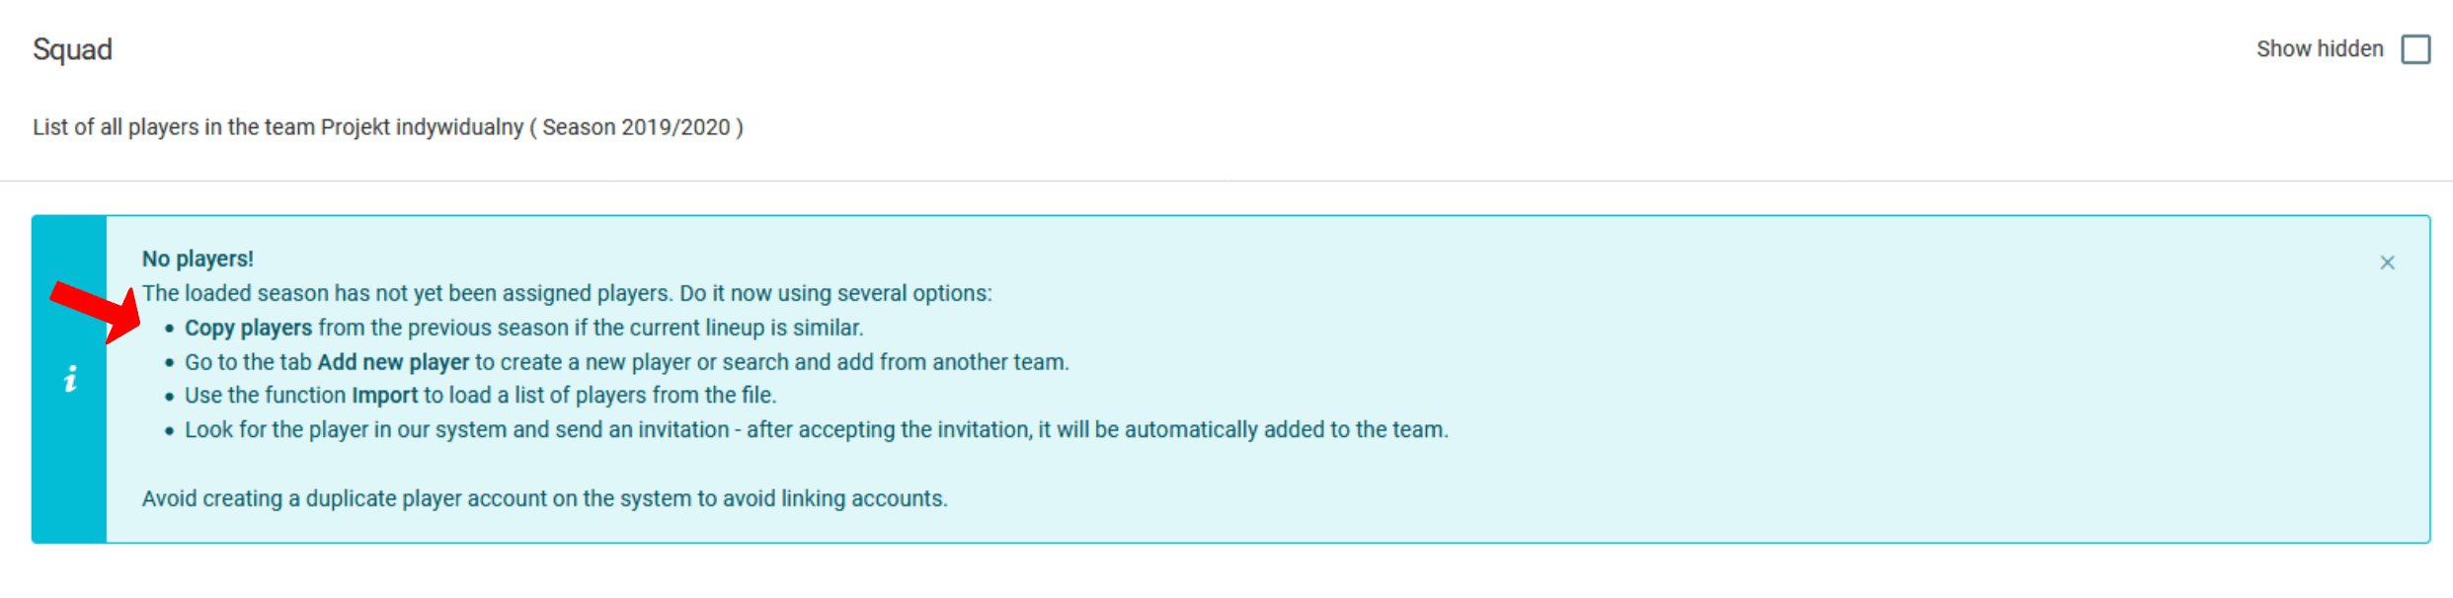Click bullet point before Copy players
The width and height of the screenshot is (2453, 598).
[170, 329]
